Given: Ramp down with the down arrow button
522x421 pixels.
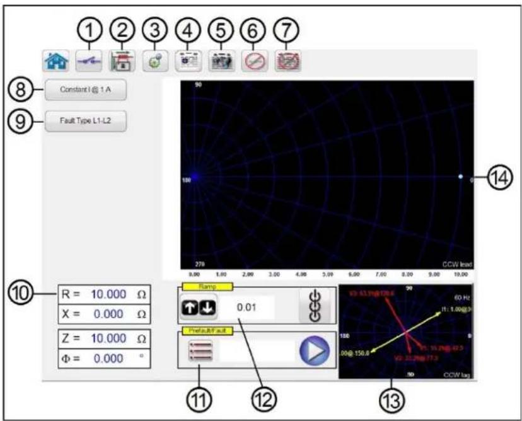Looking at the screenshot, I should [208, 308].
